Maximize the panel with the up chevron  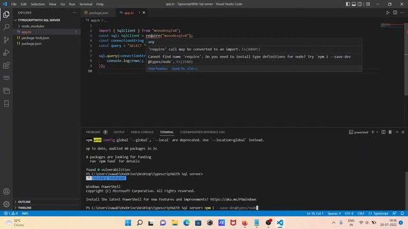click(397, 132)
